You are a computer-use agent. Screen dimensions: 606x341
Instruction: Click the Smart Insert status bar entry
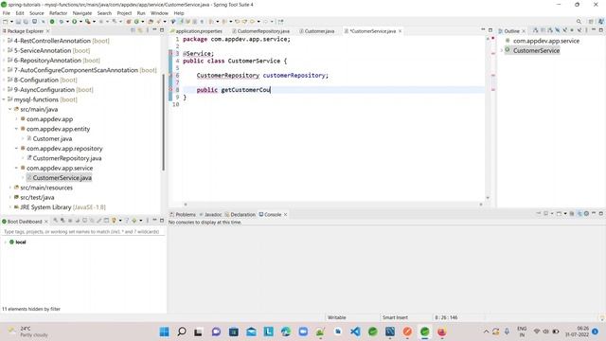(395, 317)
